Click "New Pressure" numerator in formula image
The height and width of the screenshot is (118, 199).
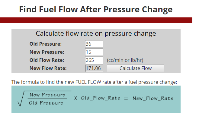tap(47, 95)
